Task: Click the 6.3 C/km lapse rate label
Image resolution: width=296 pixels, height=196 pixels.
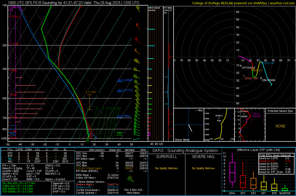Action: [x=91, y=92]
